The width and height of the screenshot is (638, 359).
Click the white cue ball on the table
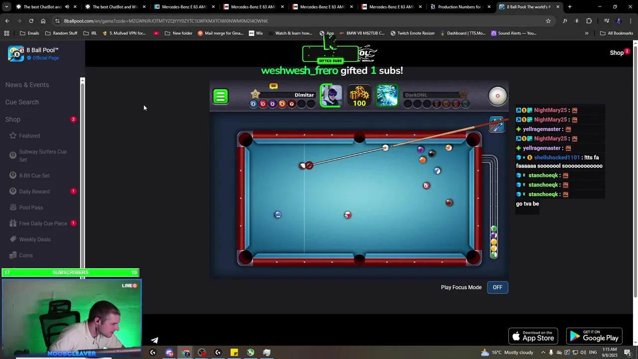[x=385, y=148]
